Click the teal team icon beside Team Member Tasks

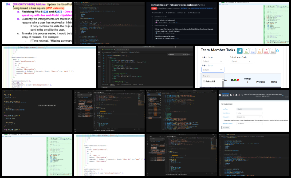click(x=240, y=50)
